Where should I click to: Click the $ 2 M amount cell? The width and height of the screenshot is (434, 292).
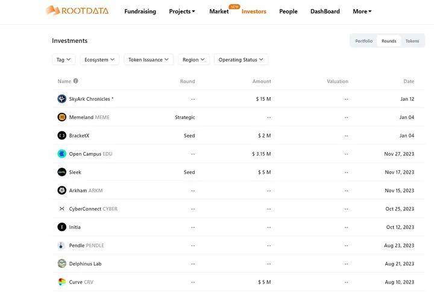(x=265, y=136)
